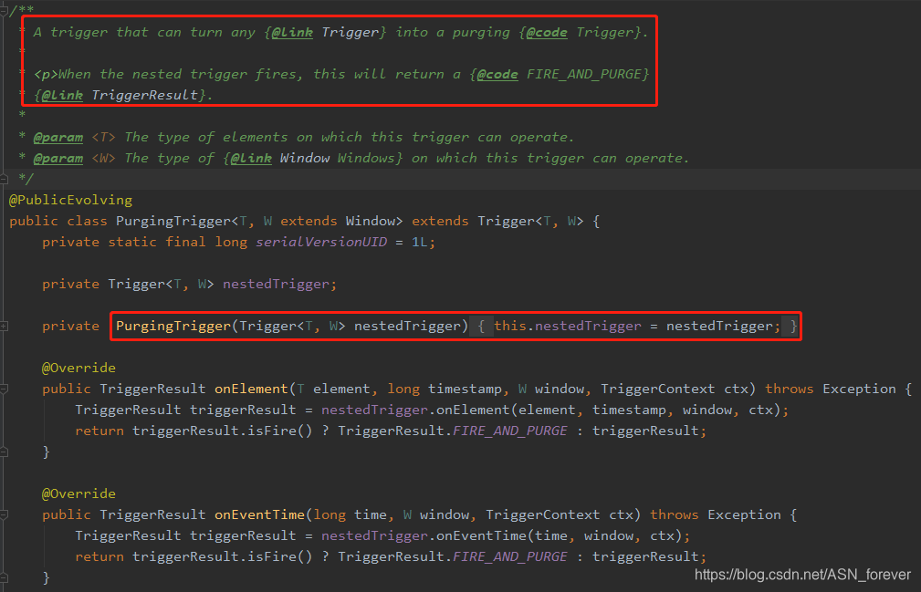Collapse the onElement method fold marker

pyautogui.click(x=4, y=389)
